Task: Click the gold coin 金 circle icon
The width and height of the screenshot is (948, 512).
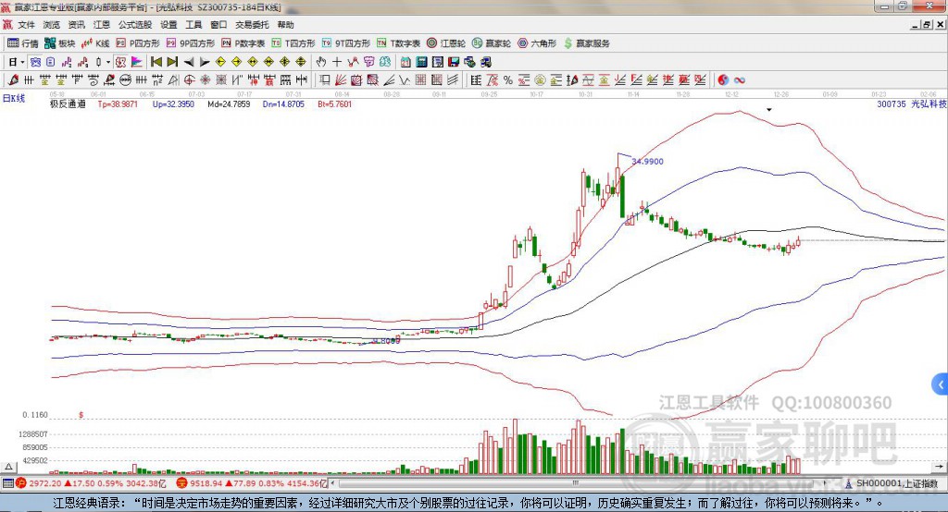Action: point(540,79)
